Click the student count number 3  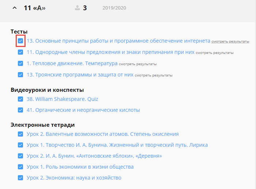click(x=85, y=8)
